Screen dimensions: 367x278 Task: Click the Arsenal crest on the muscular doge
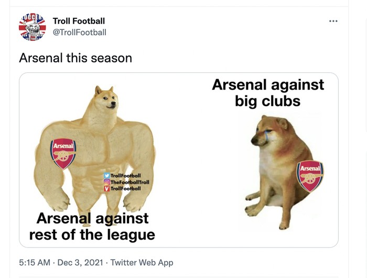click(63, 153)
